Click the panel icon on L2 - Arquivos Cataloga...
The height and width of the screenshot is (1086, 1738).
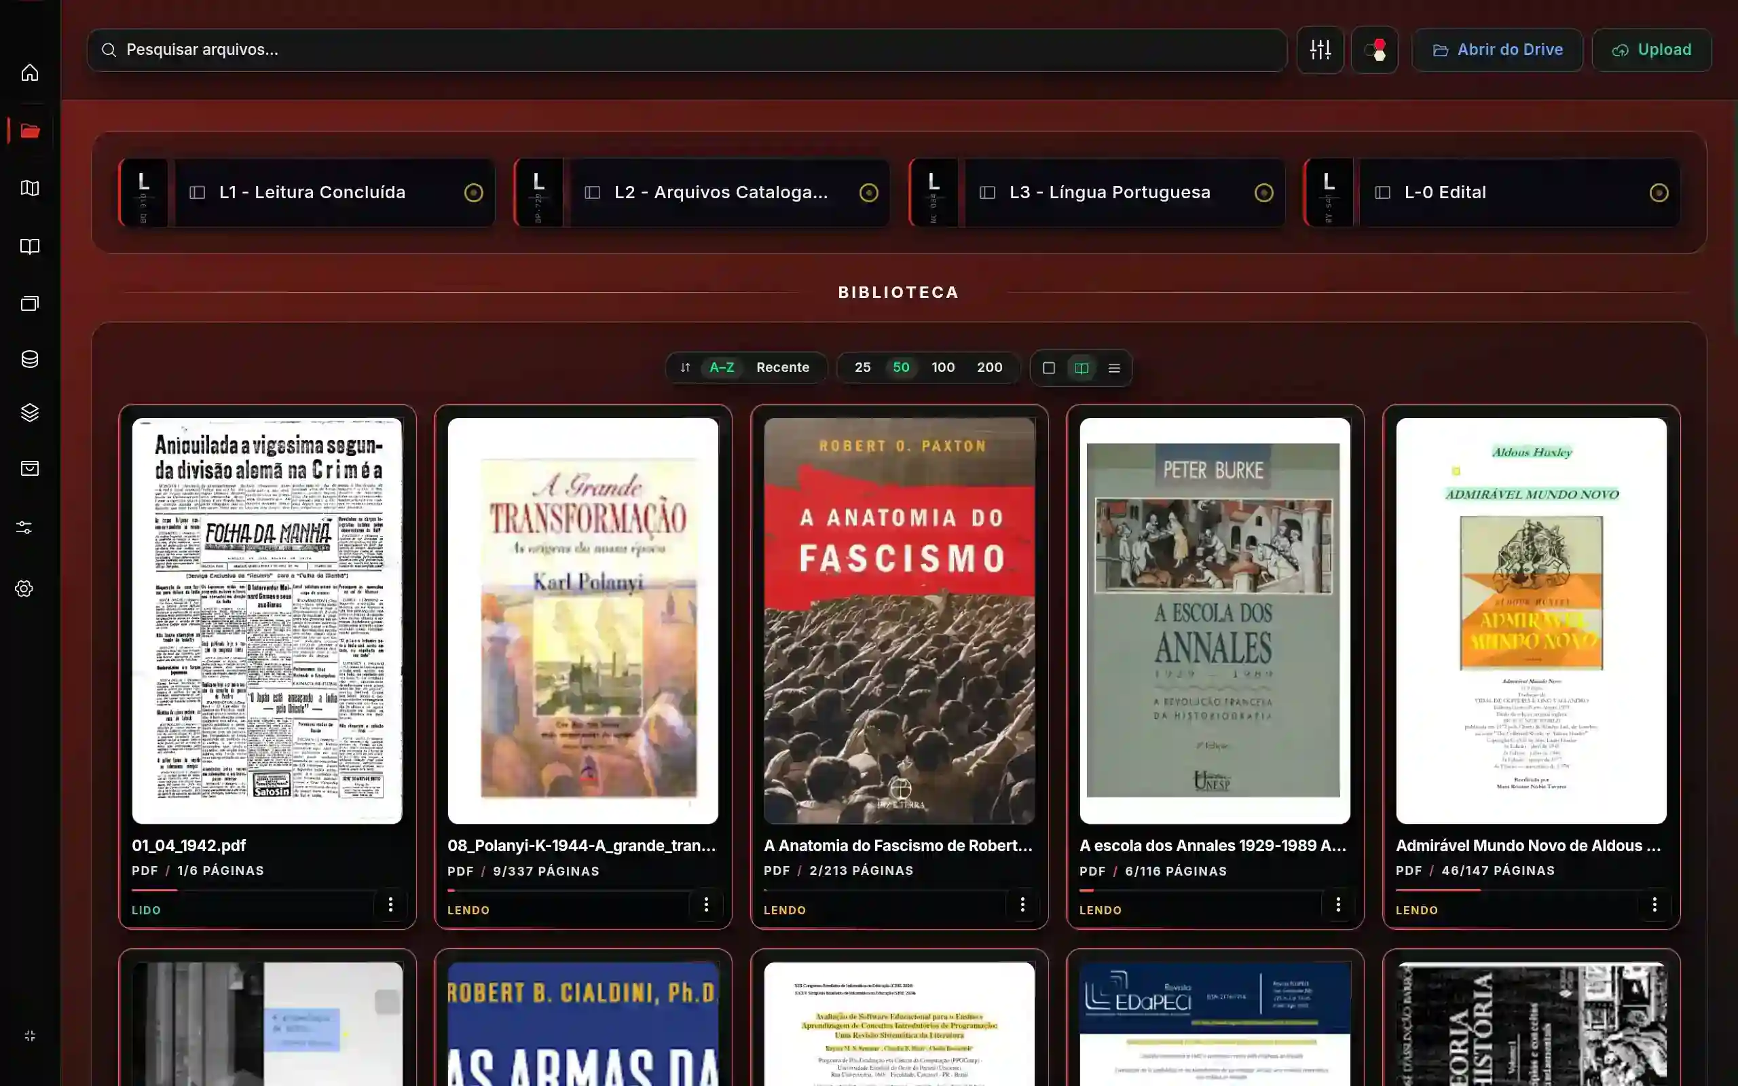[592, 193]
